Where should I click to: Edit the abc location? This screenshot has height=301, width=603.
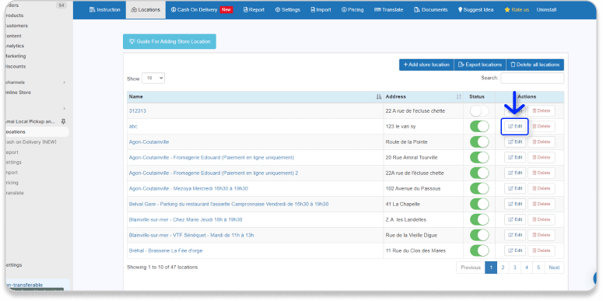pyautogui.click(x=515, y=126)
